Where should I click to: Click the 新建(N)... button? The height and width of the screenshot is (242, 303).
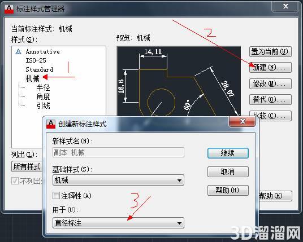(270, 68)
